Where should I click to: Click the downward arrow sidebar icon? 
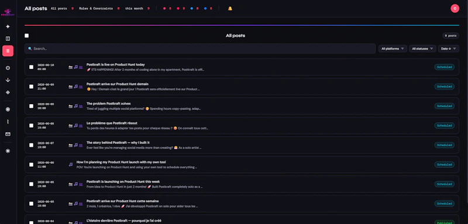coord(8,80)
